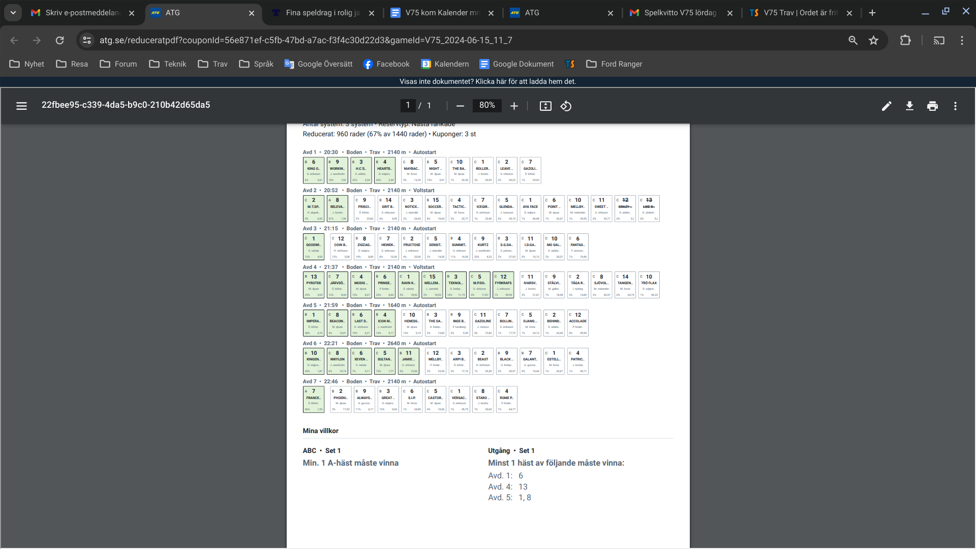
Task: Click the PDF zoom out button
Action: 460,106
